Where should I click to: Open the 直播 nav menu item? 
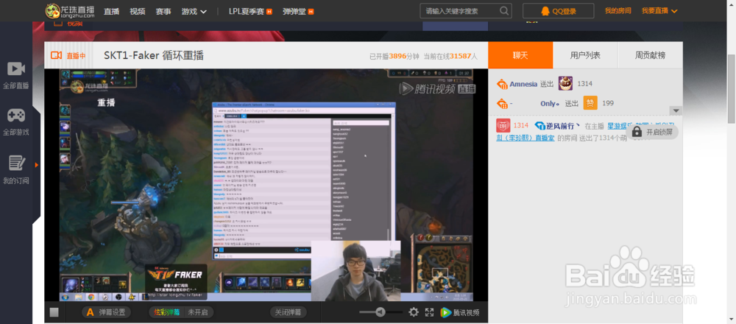pyautogui.click(x=111, y=11)
